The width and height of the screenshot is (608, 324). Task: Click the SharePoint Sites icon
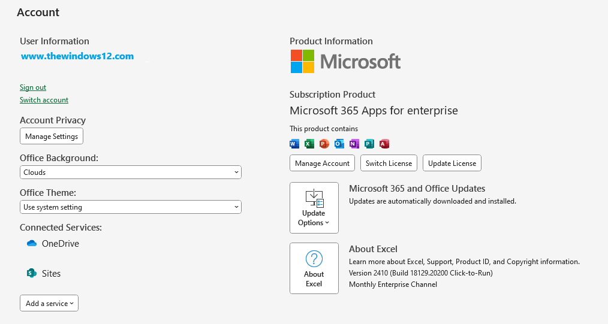32,273
